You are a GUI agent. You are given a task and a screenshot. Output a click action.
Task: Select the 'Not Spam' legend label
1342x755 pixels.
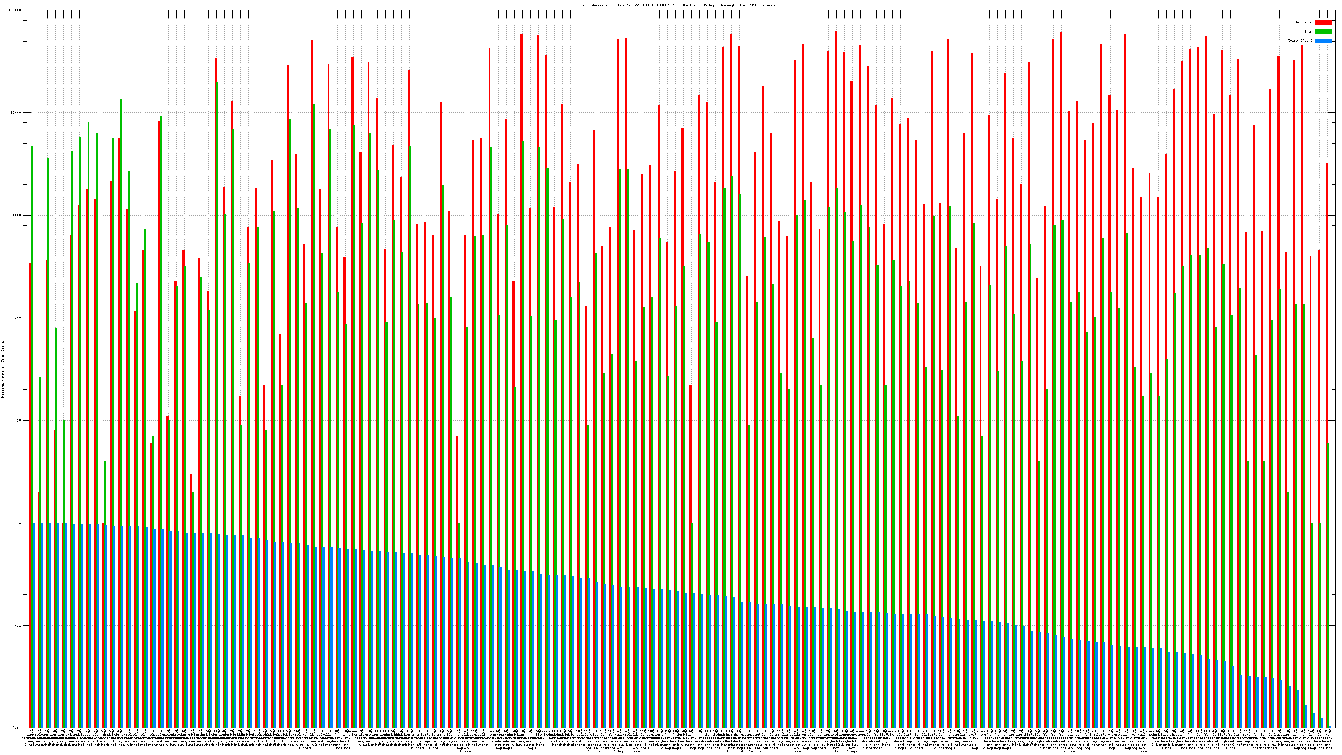point(1305,22)
